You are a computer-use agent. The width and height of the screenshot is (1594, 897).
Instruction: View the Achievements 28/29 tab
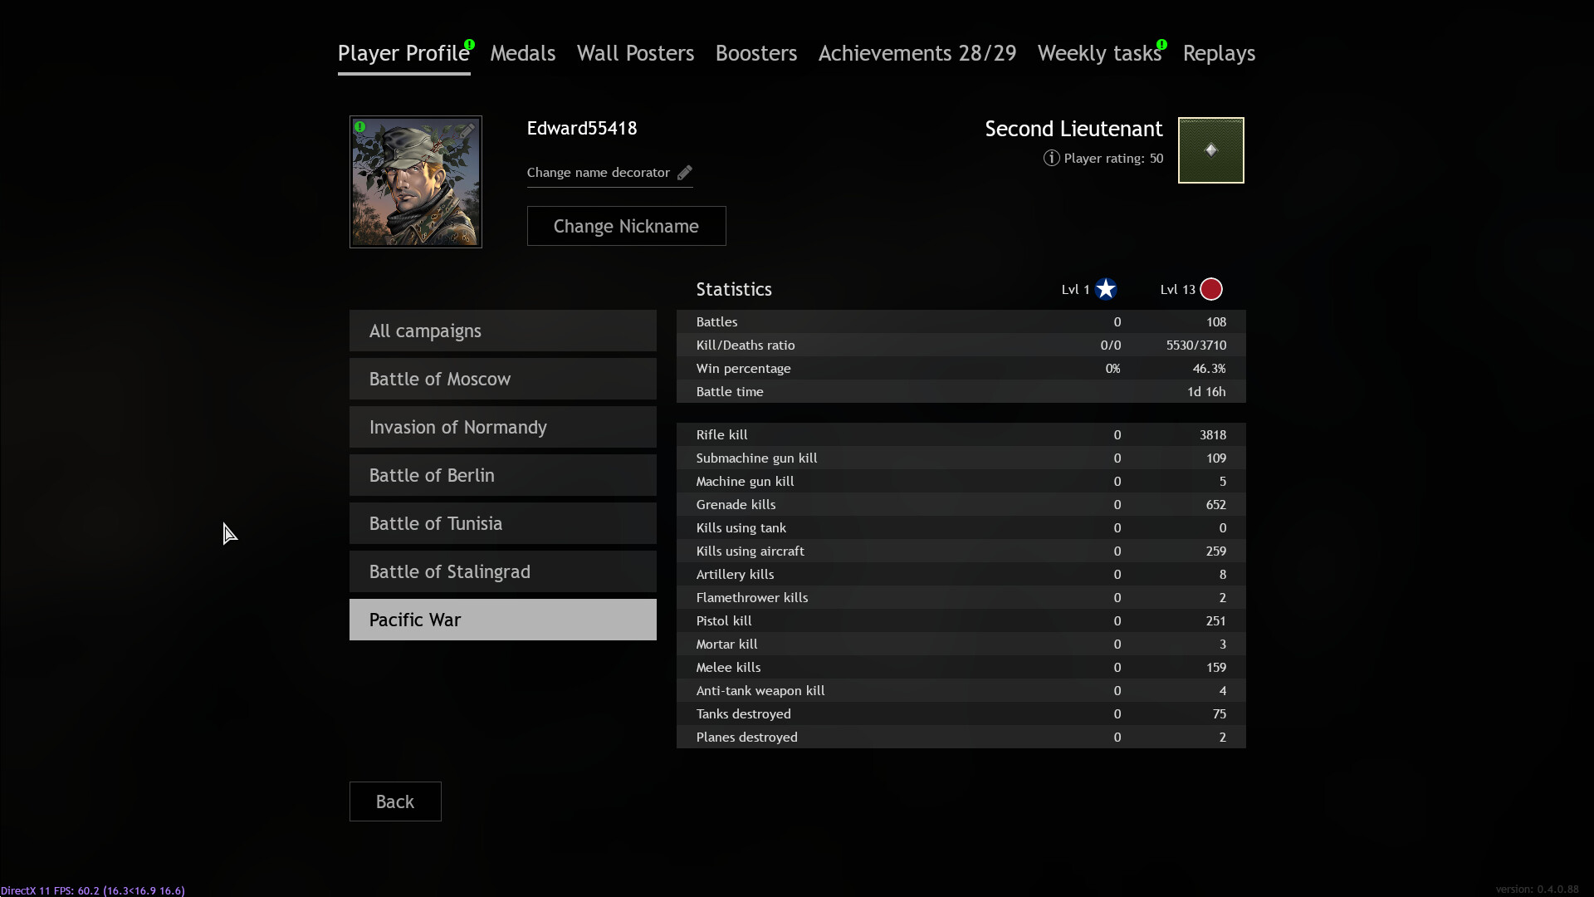click(x=917, y=53)
